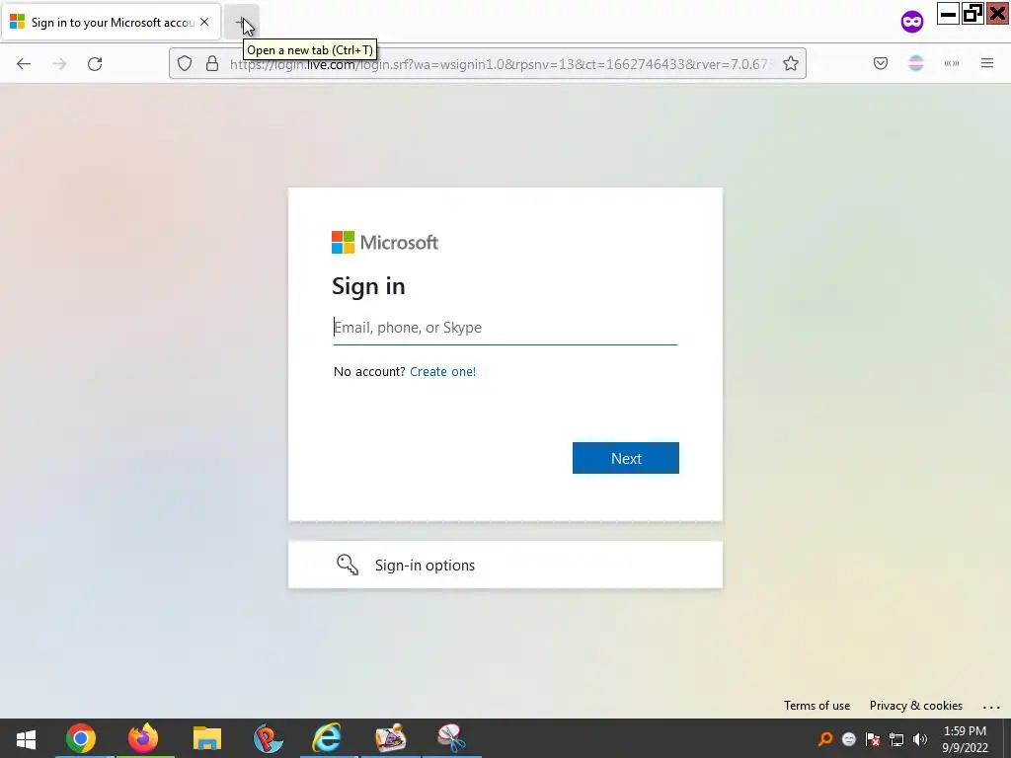
Task: Open the Terms of use link
Action: [817, 705]
